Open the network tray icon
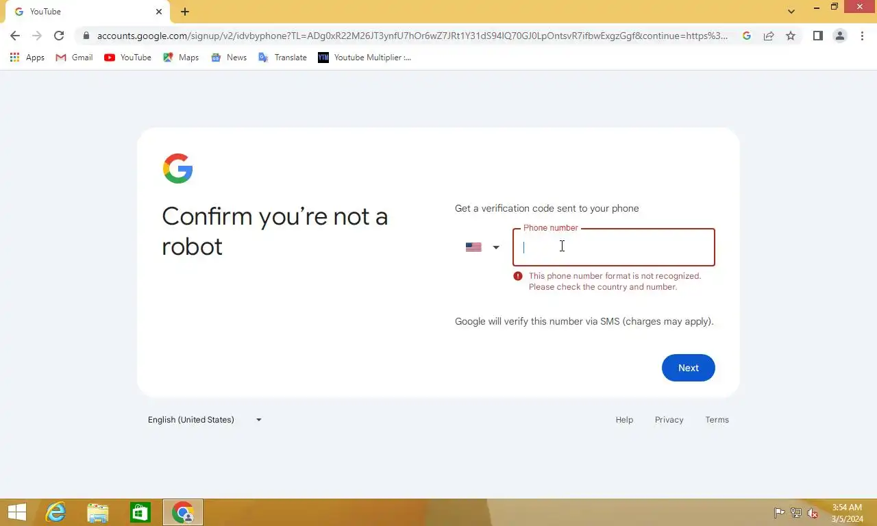The width and height of the screenshot is (877, 526). [796, 513]
